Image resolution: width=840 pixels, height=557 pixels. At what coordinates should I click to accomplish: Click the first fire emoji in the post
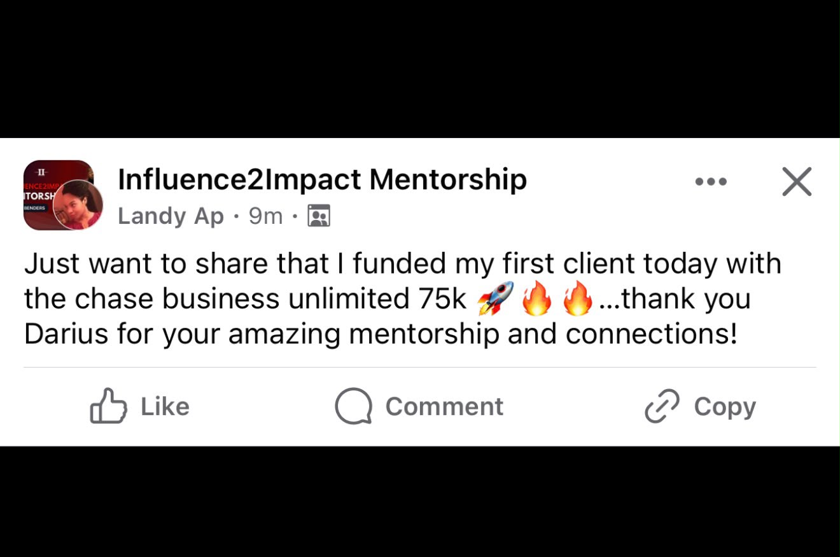coord(537,299)
